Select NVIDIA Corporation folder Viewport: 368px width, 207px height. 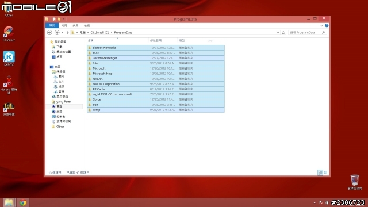coord(156,84)
